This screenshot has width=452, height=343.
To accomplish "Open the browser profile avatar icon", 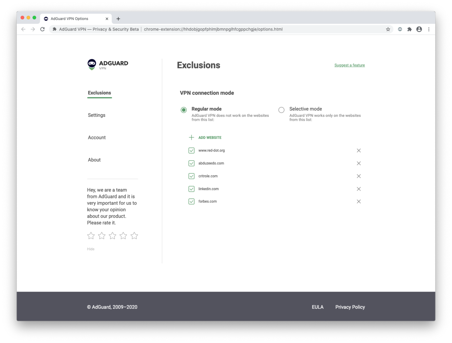I will click(419, 29).
